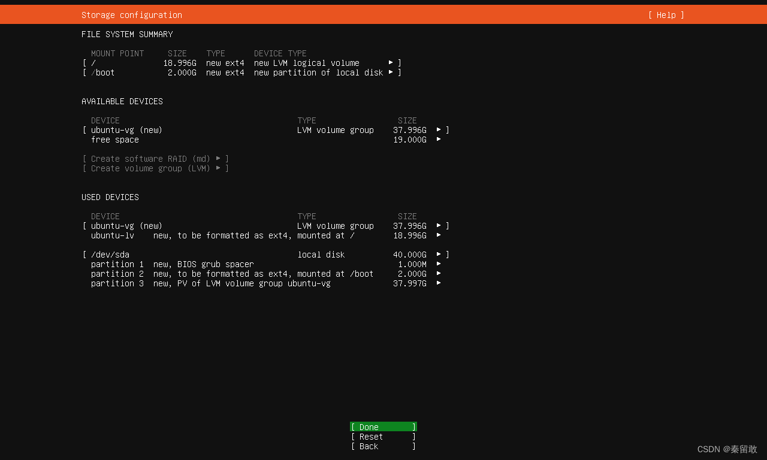Reset the storage configuration
This screenshot has height=460, width=767.
pos(383,437)
